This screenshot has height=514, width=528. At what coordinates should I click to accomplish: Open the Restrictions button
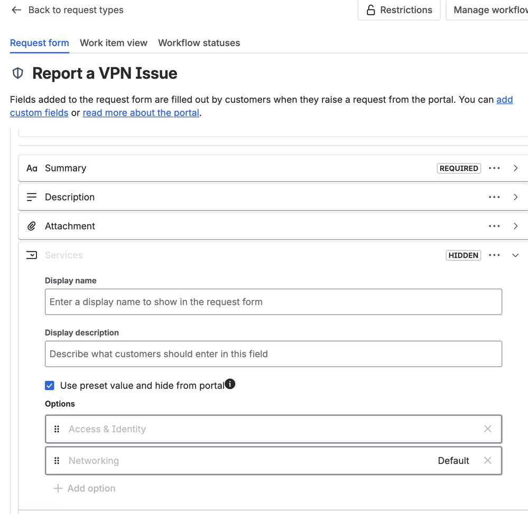(x=399, y=10)
